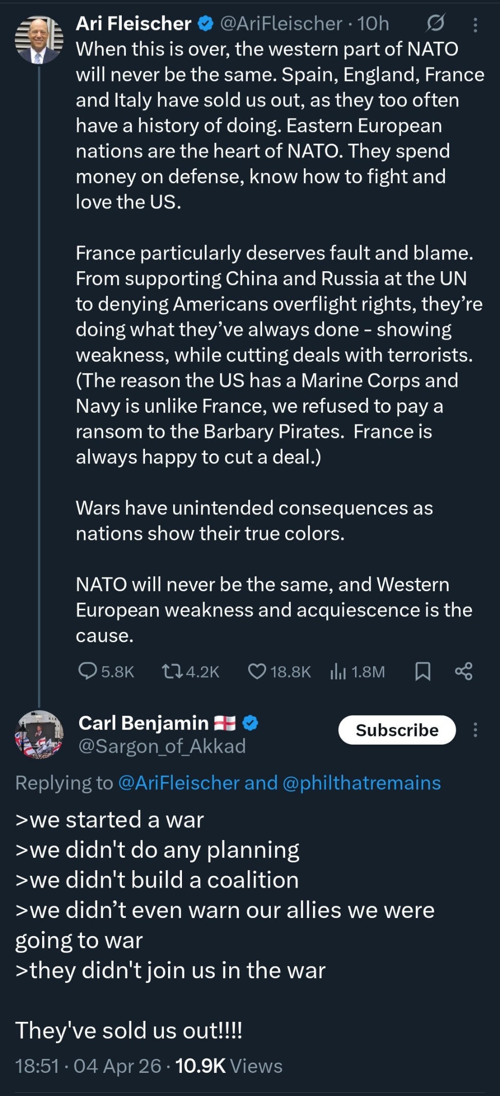This screenshot has width=500, height=1096.
Task: Subscribe to Carl Benjamin
Action: pyautogui.click(x=397, y=730)
